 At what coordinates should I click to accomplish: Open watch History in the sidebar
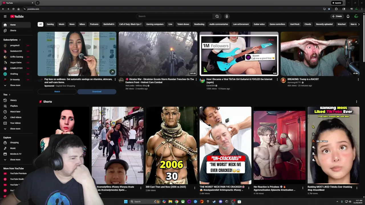coord(17,100)
